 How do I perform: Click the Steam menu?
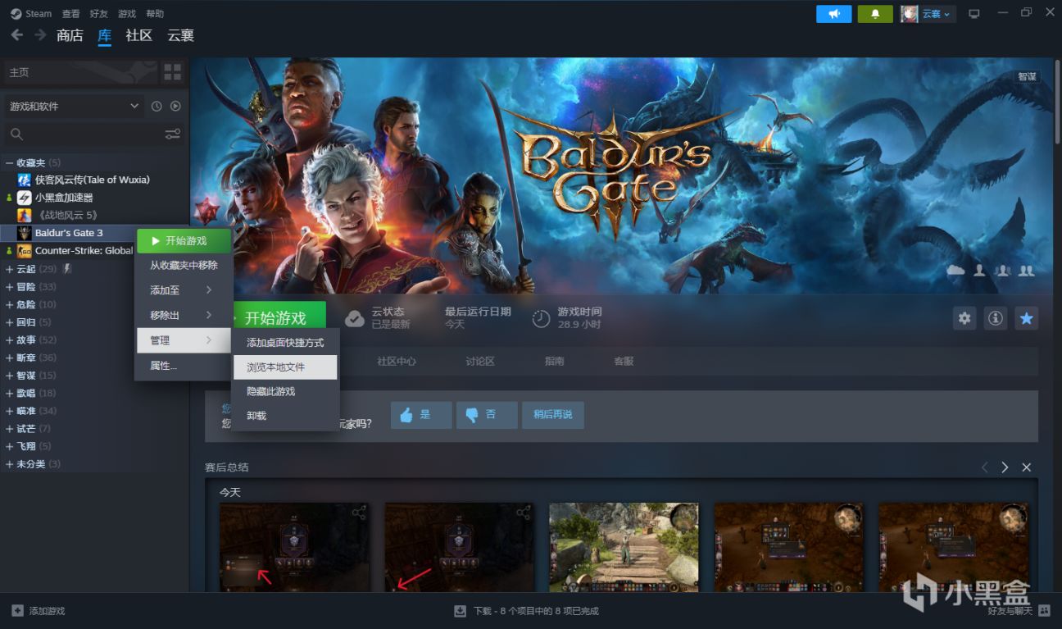pyautogui.click(x=31, y=14)
